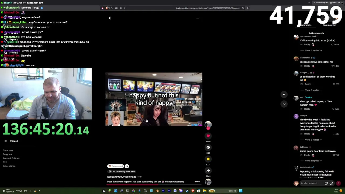This screenshot has height=194, width=345.
Task: Like the comment with 4427 likes
Action: [x=332, y=66]
